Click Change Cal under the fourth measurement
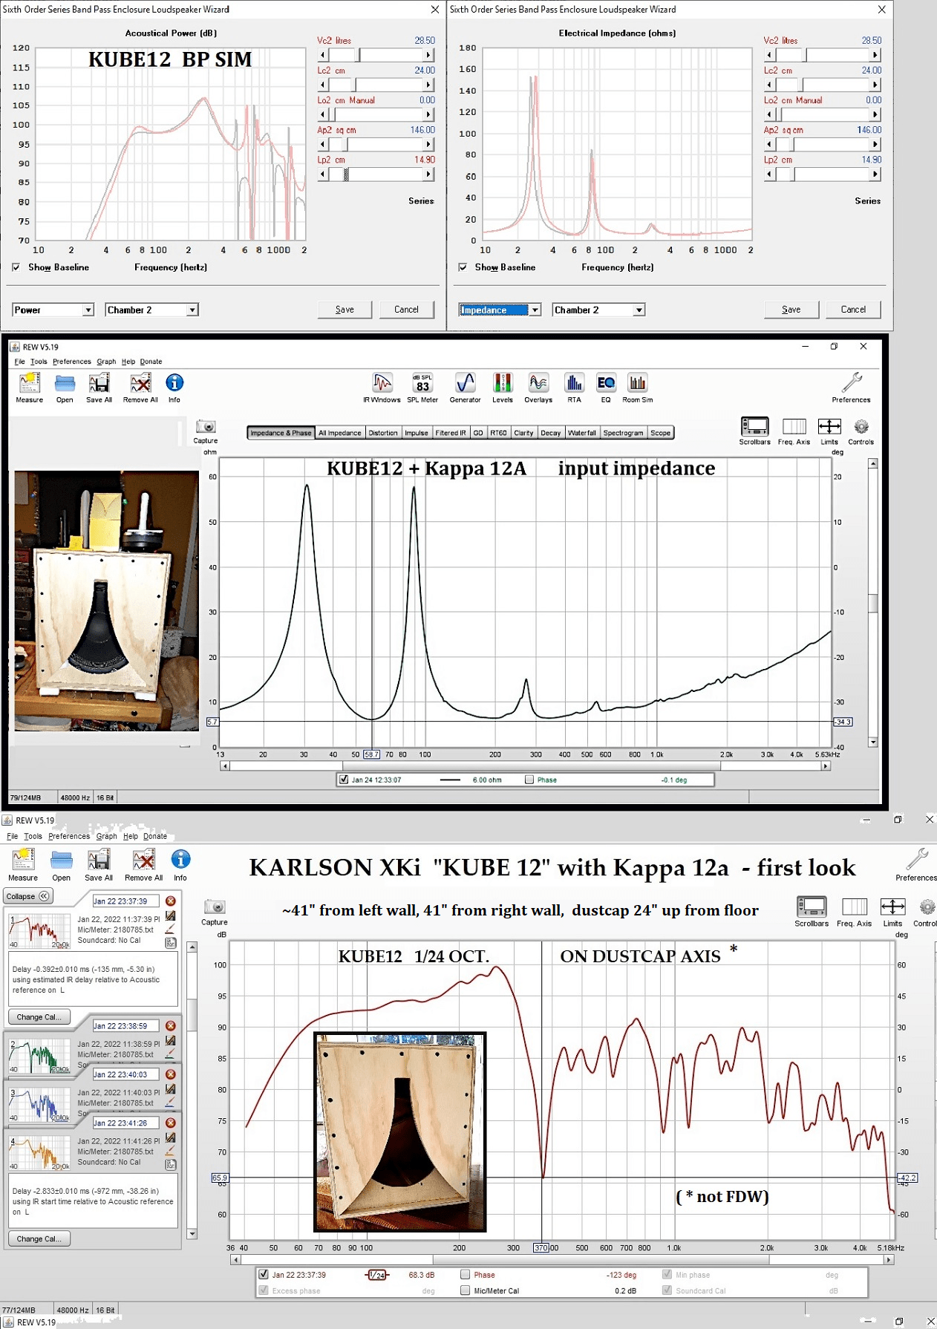The width and height of the screenshot is (937, 1329). coord(39,1238)
